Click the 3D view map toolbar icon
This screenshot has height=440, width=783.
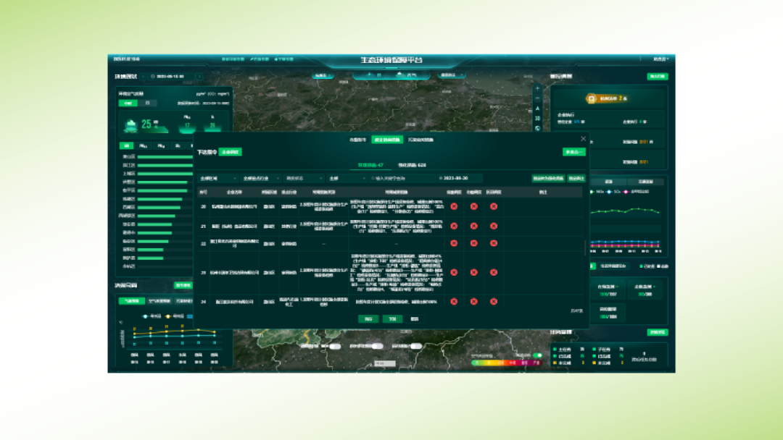537,118
